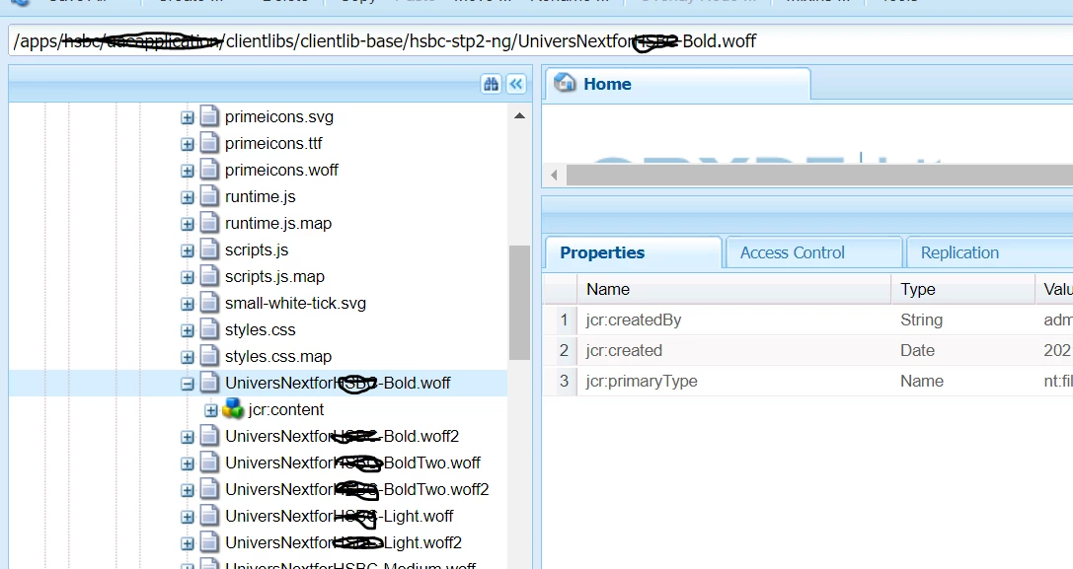This screenshot has height=569, width=1073.
Task: Select the scripts.js.map tree item
Action: coord(275,277)
